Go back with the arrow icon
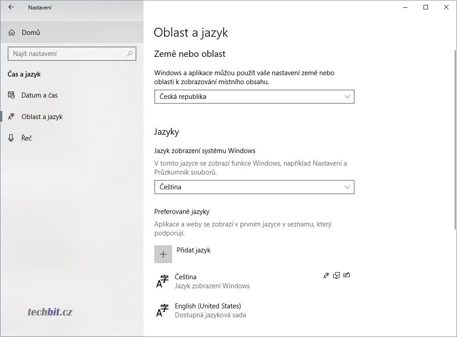457x337 pixels. tap(11, 7)
